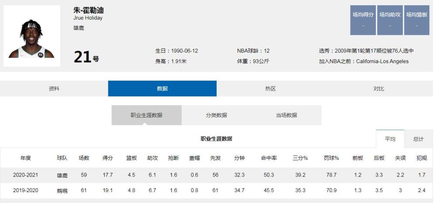The image size is (435, 203).
Task: Click the 命中率 column header
Action: (x=269, y=158)
